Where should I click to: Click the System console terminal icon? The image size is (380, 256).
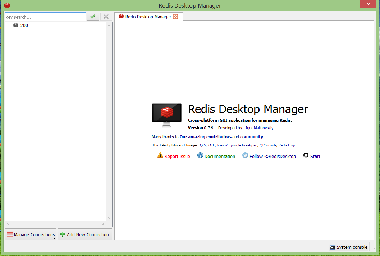(x=332, y=247)
